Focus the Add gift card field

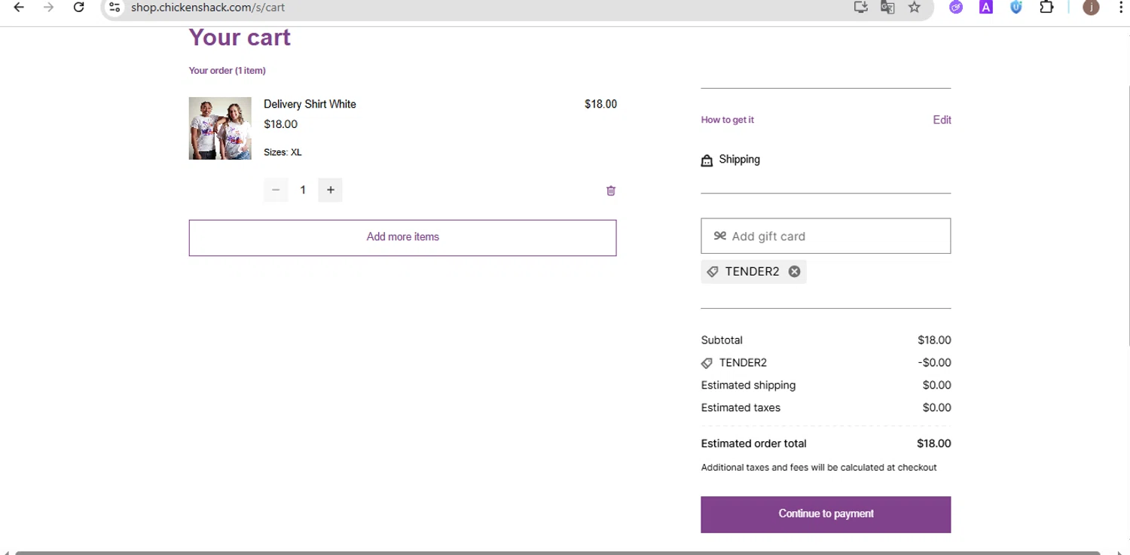[826, 236]
